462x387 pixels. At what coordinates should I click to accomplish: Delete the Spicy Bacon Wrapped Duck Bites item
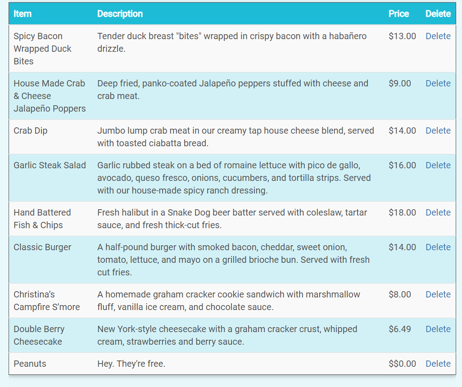438,36
